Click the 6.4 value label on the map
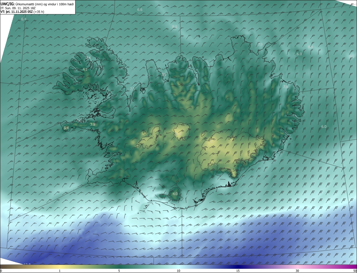 click(x=24, y=19)
